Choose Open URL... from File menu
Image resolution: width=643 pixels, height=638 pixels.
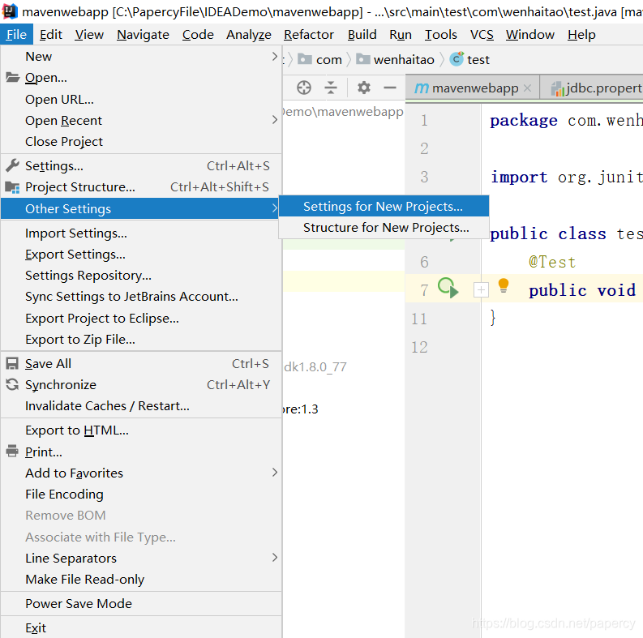pyautogui.click(x=141, y=99)
